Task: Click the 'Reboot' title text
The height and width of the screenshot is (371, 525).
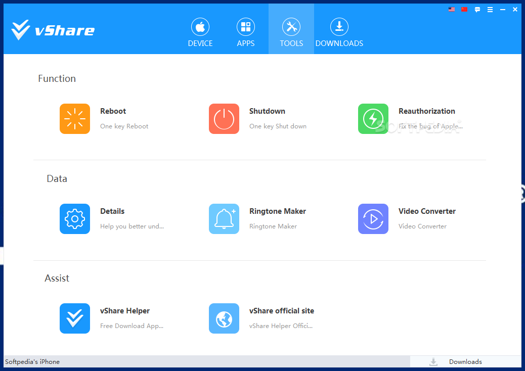Action: pos(113,111)
